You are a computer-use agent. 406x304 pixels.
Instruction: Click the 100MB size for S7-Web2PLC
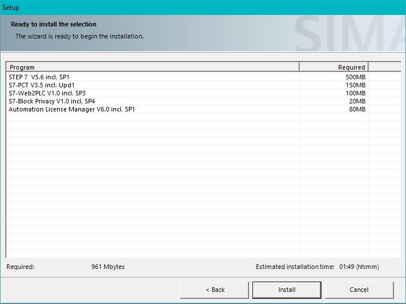[355, 93]
